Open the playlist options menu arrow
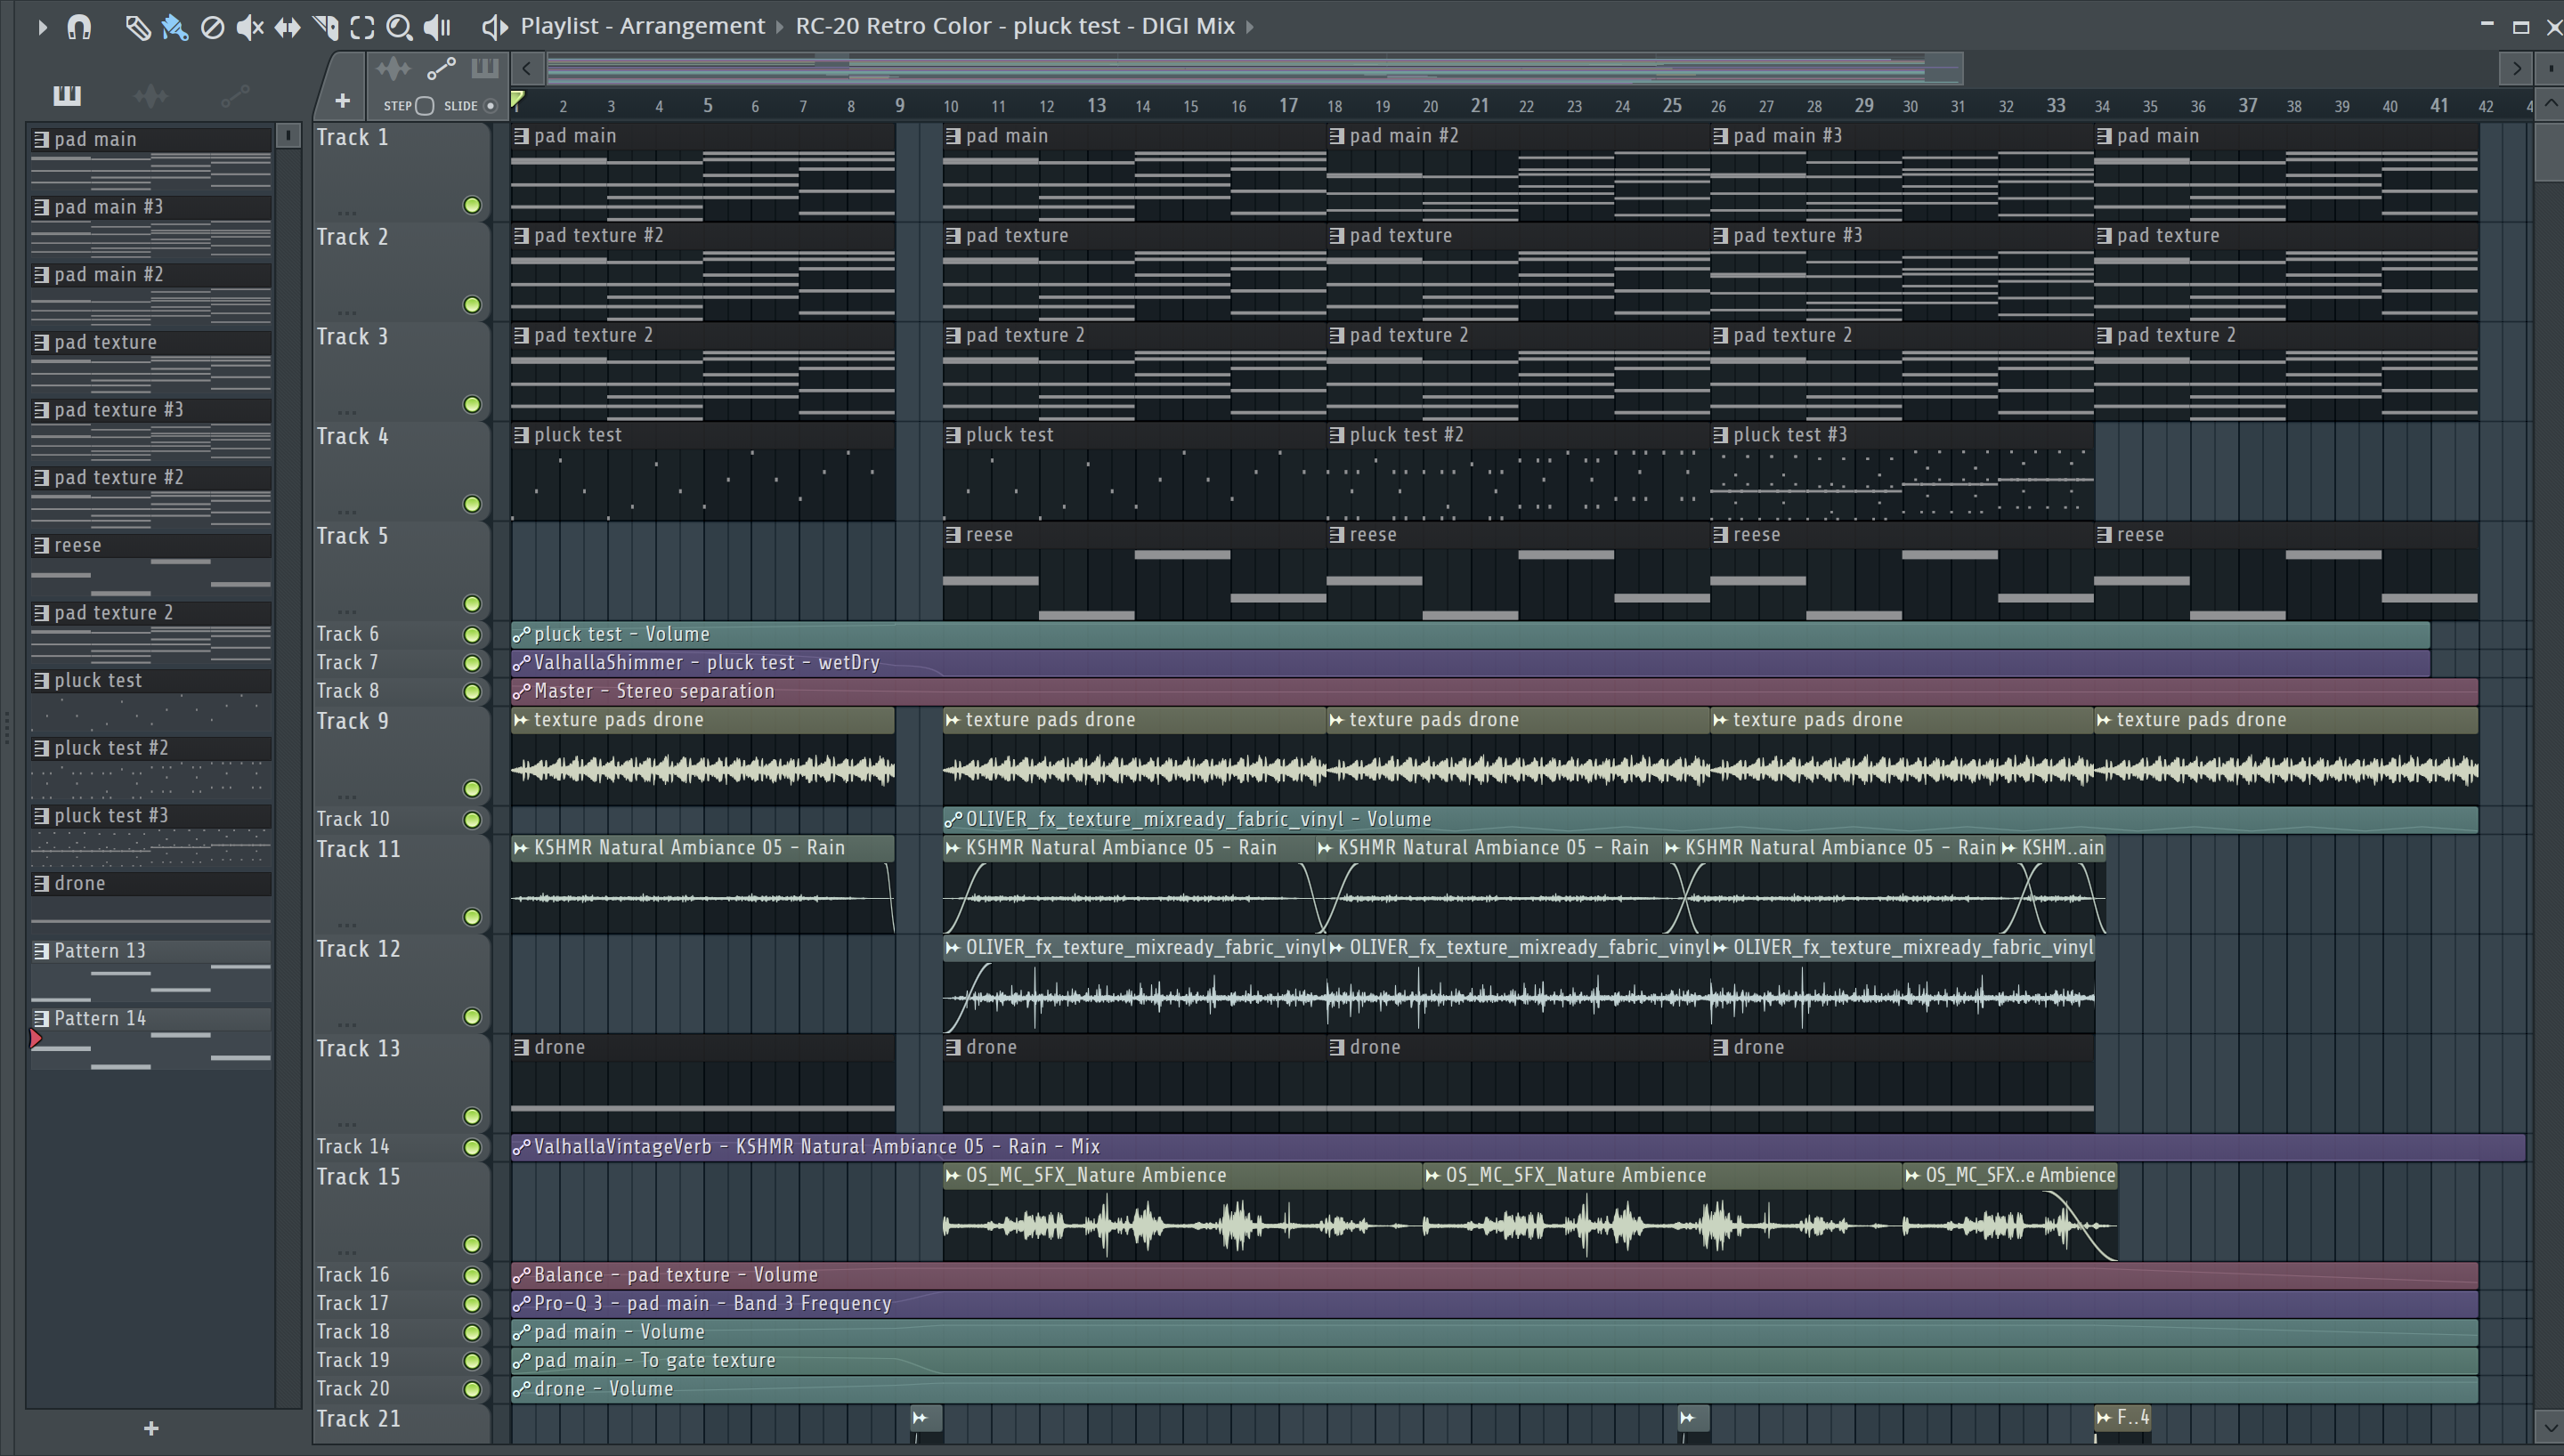 [x=42, y=27]
